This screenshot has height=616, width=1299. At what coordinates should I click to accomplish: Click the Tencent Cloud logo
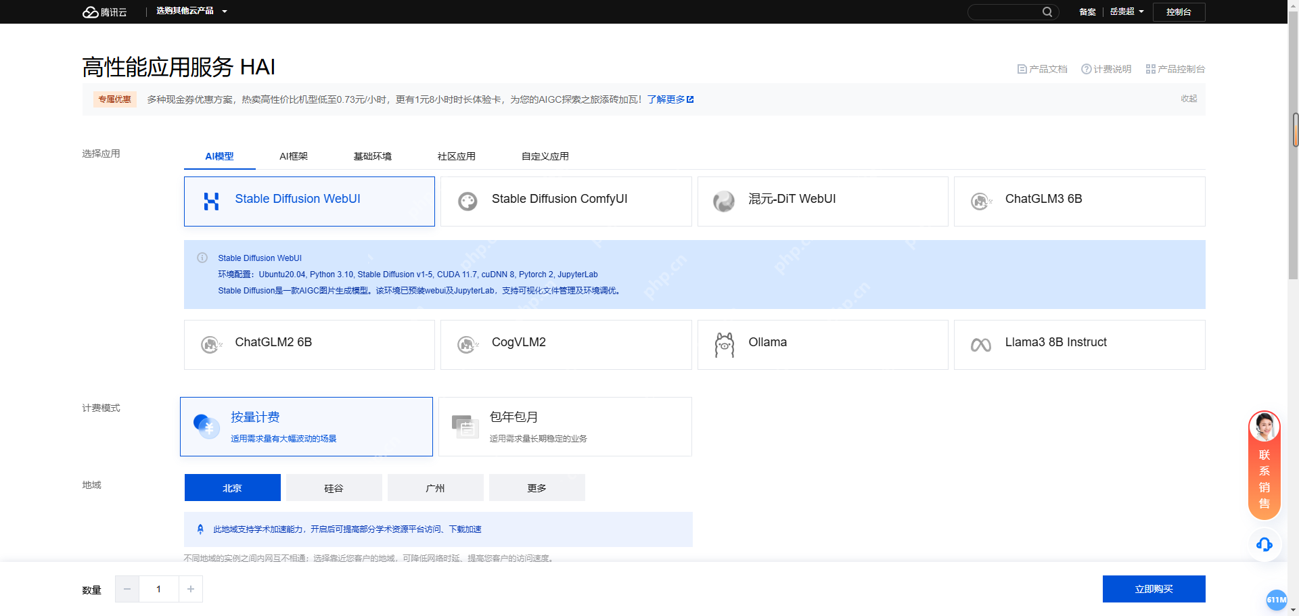click(104, 12)
